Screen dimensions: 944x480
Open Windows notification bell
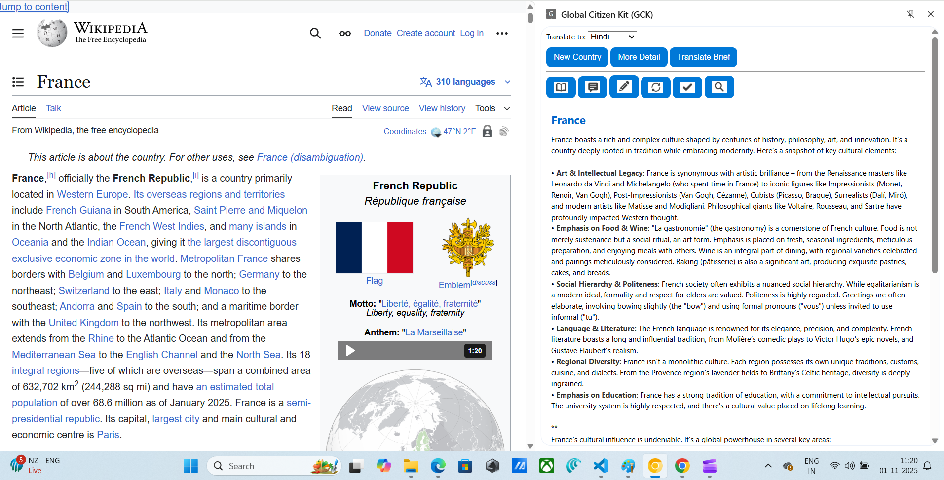point(927,466)
